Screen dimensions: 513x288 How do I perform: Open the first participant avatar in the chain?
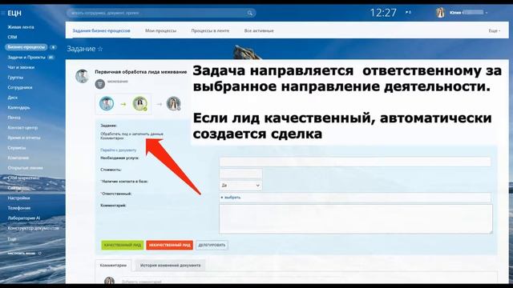coord(107,104)
